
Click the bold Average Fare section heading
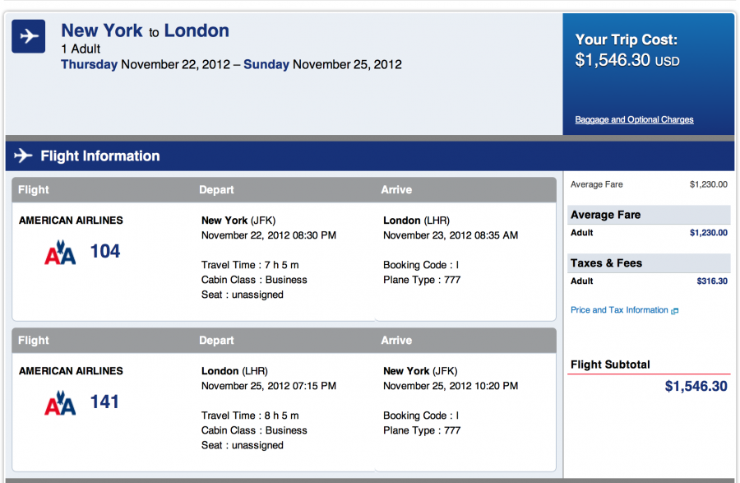[x=605, y=215]
